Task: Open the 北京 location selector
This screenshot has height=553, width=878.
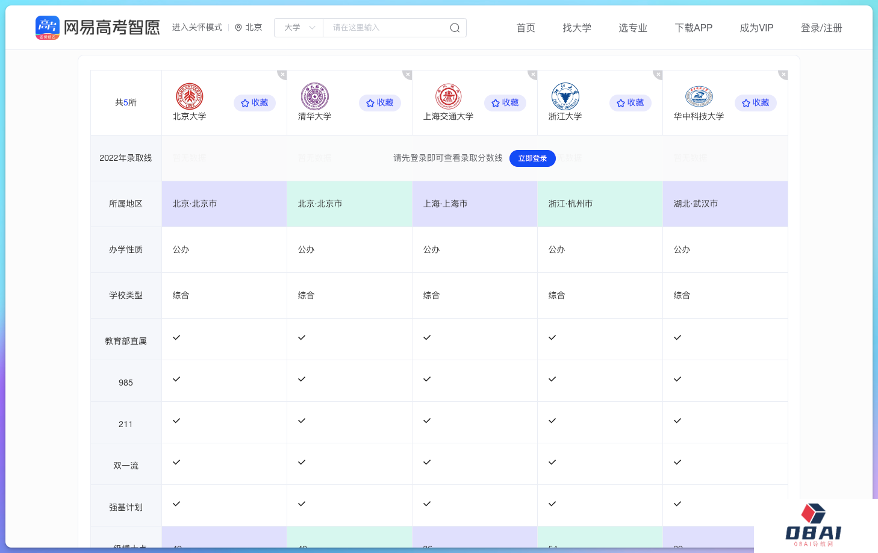Action: coord(249,28)
